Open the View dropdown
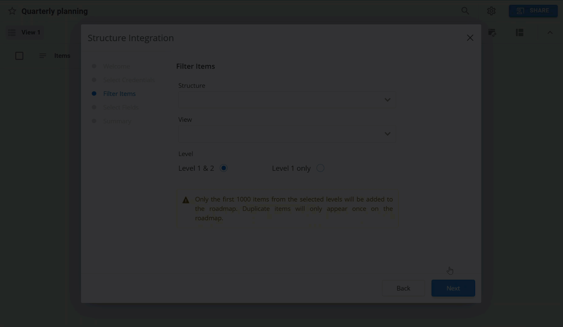 287,134
